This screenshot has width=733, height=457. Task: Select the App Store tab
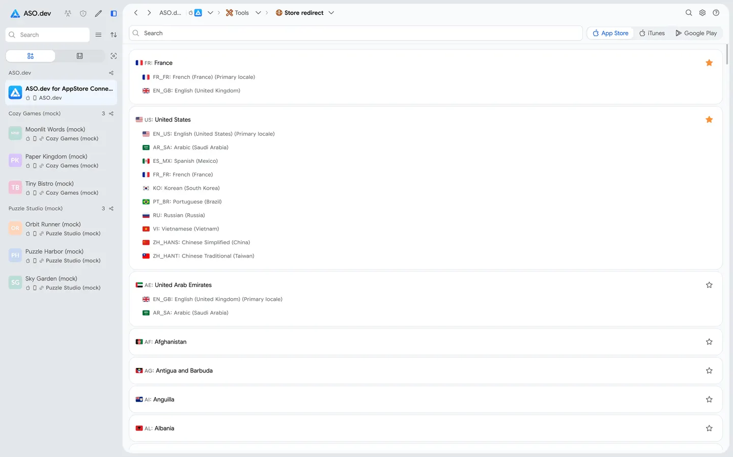(x=611, y=33)
